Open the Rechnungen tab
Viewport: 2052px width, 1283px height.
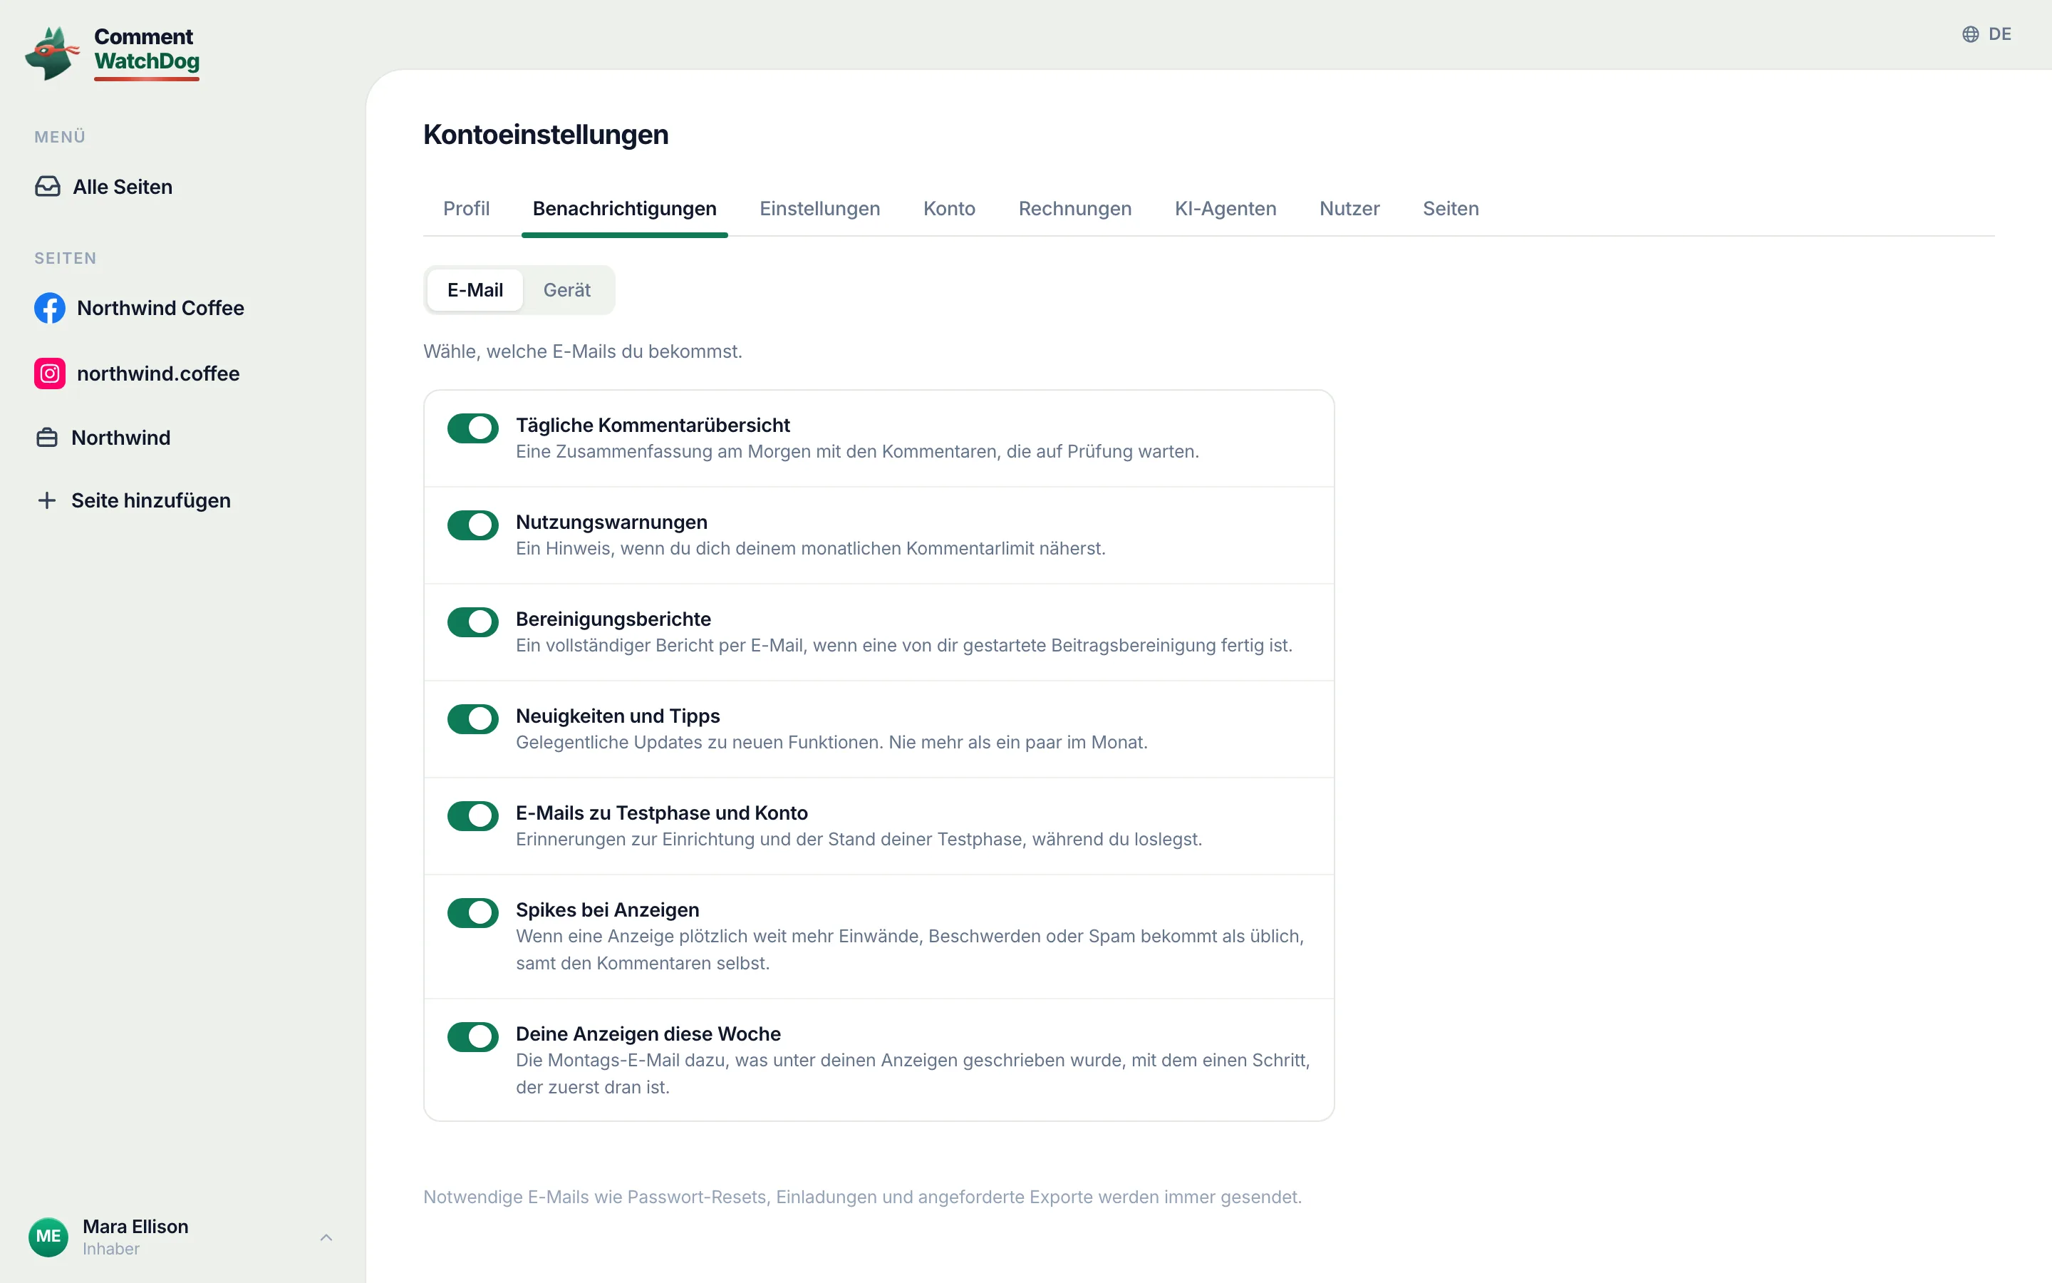click(x=1074, y=209)
